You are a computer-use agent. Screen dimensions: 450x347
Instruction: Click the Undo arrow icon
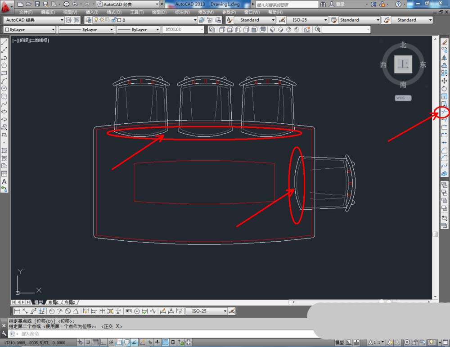point(75,4)
